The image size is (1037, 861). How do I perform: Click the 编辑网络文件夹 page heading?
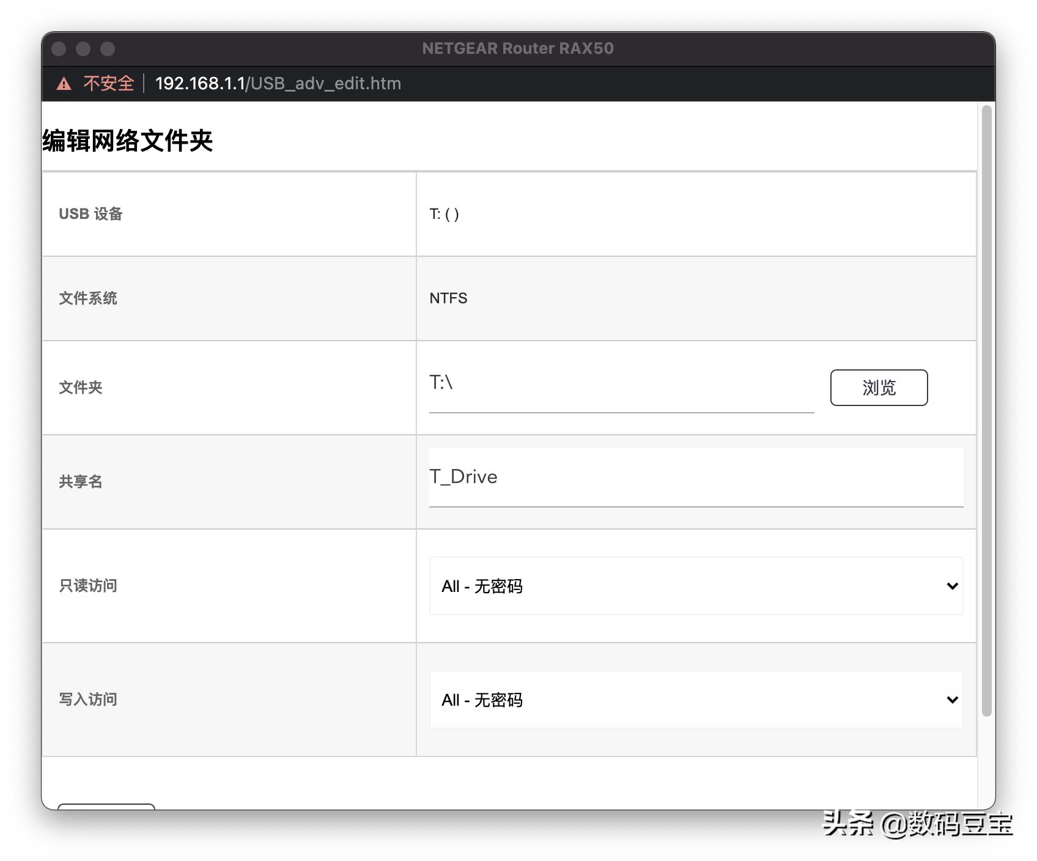tap(127, 141)
